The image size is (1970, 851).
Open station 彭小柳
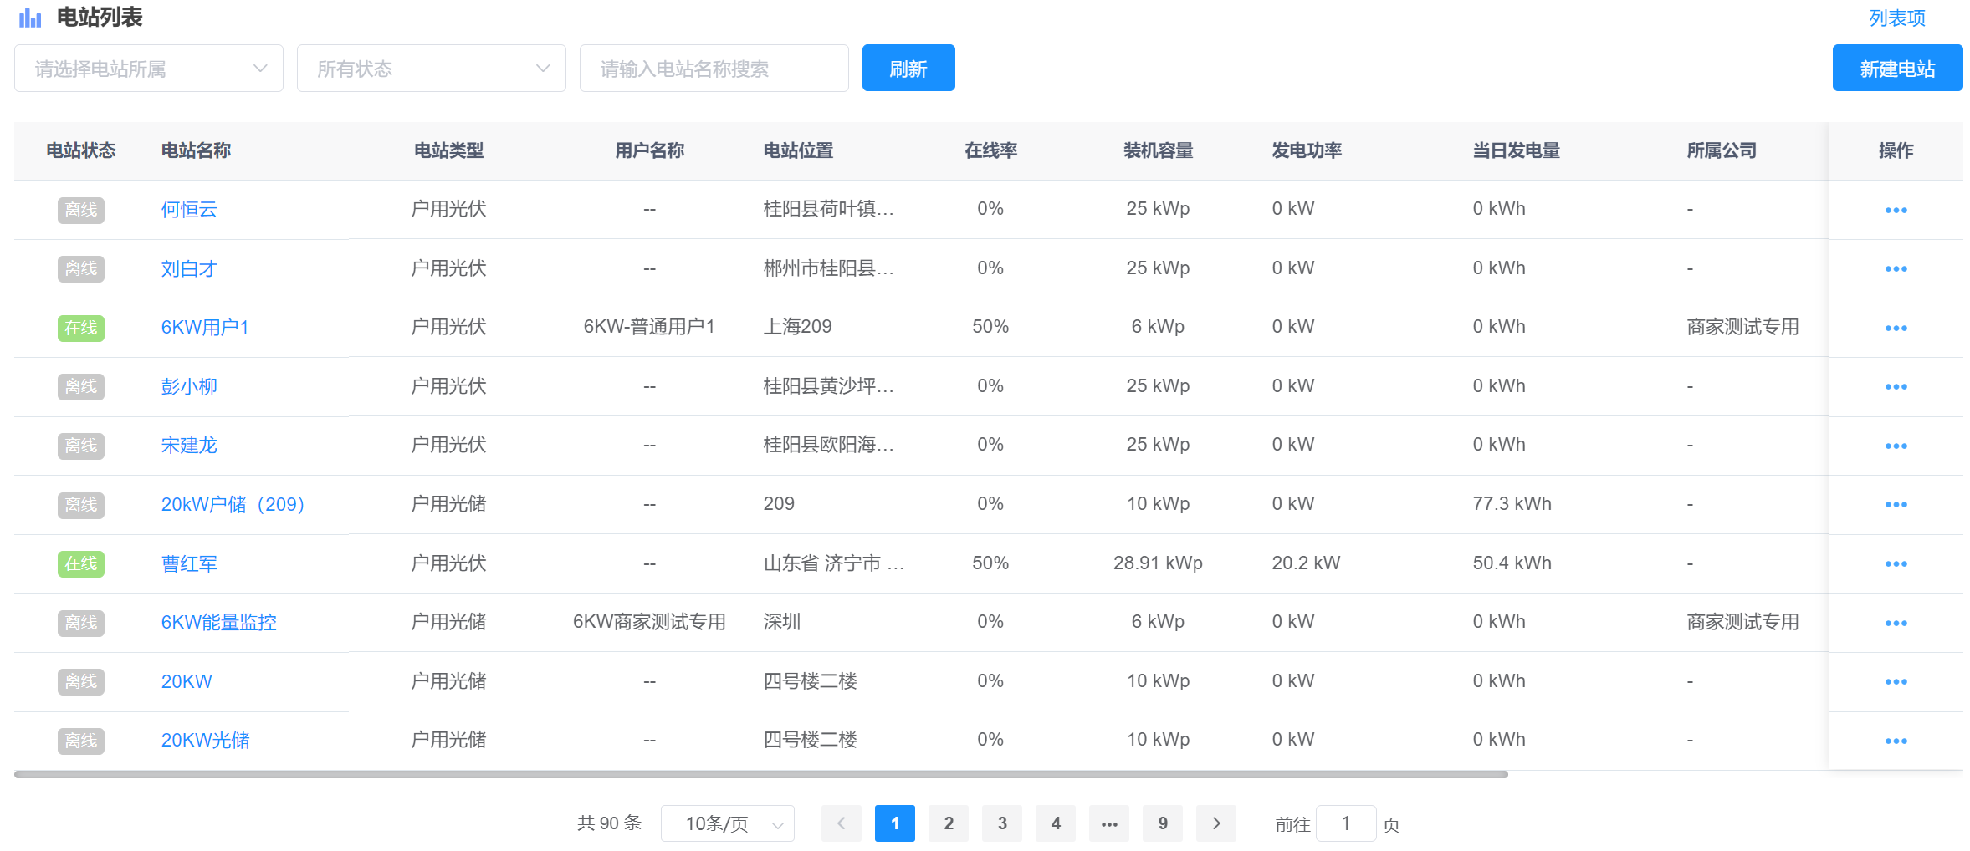point(189,386)
